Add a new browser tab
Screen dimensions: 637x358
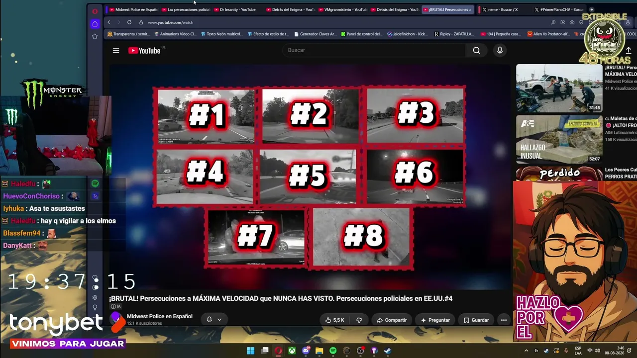point(592,9)
